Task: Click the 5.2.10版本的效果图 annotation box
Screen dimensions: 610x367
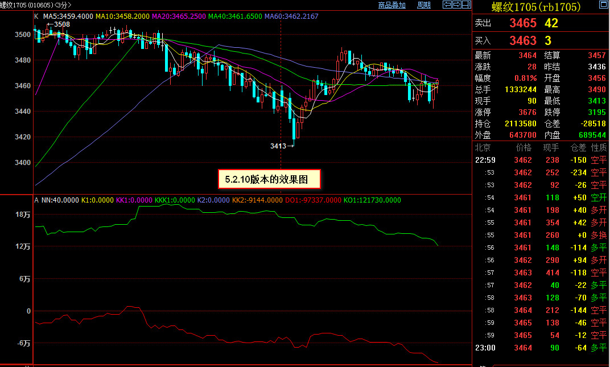Action: [x=270, y=179]
